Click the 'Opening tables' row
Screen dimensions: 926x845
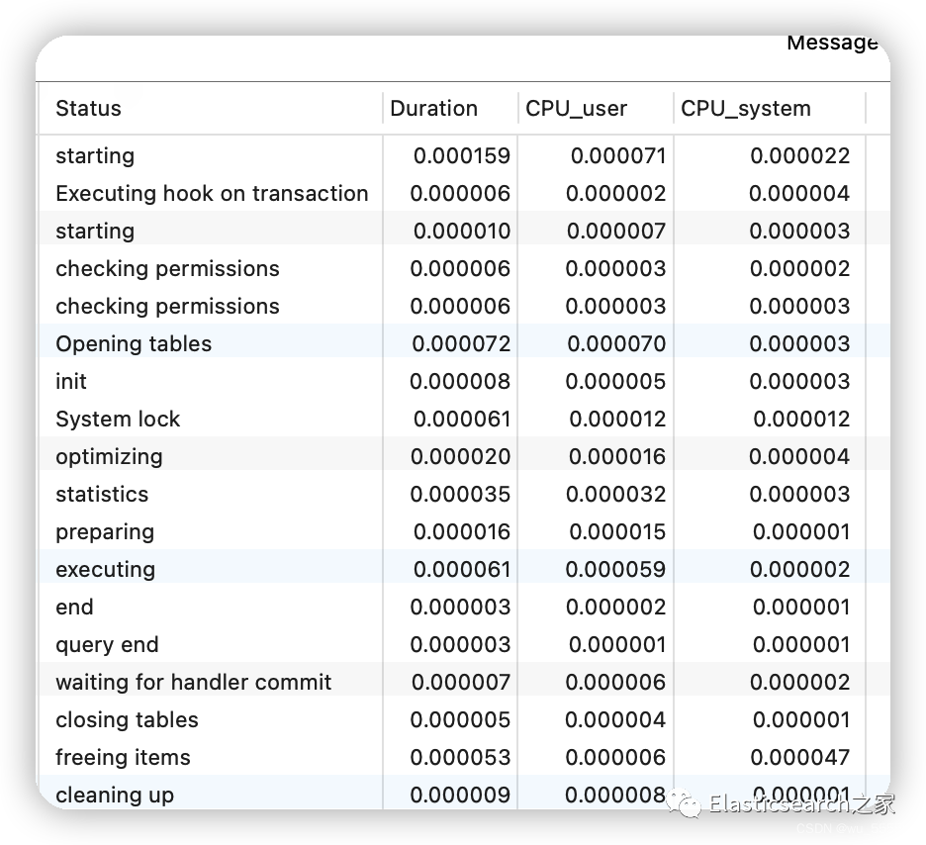[465, 343]
